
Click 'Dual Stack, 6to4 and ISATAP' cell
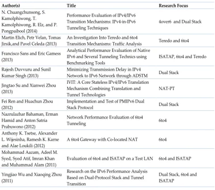tap(177, 178)
